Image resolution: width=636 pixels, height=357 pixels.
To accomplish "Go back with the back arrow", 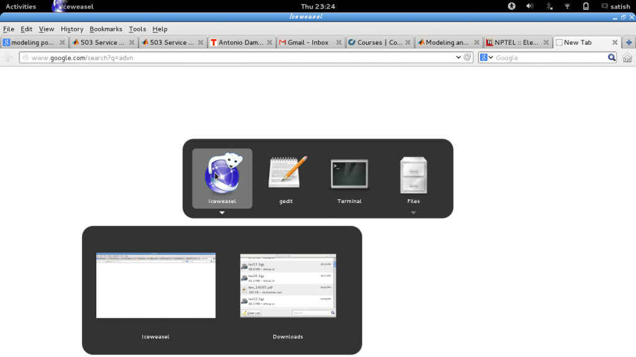I will coord(8,58).
